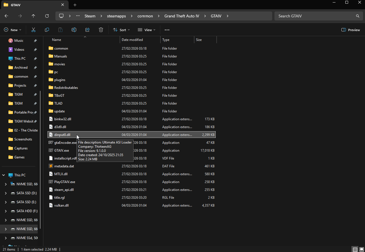Delete dinput8.dll using the trash icon

pos(101,29)
